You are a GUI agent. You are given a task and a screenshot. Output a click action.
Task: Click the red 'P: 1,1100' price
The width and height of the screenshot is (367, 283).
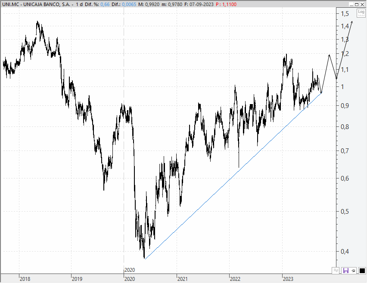226,4
